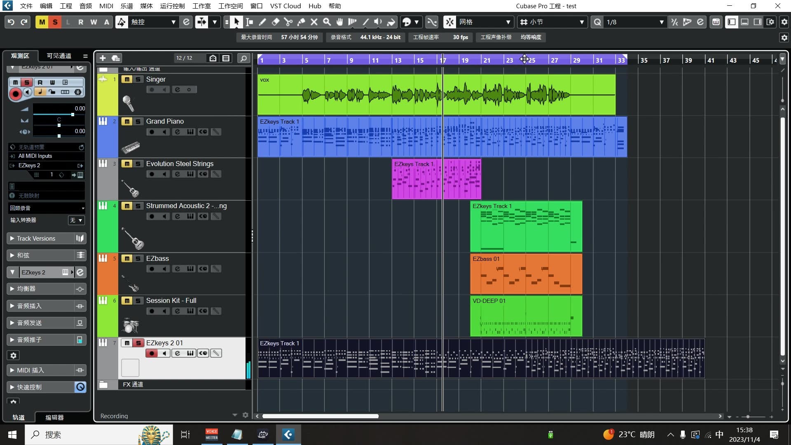Toggle lower zone visibility button
Viewport: 791px width, 445px height.
[x=745, y=22]
